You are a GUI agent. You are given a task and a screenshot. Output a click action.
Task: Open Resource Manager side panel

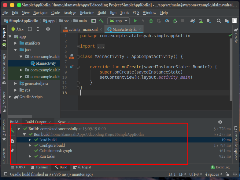pos(4,69)
